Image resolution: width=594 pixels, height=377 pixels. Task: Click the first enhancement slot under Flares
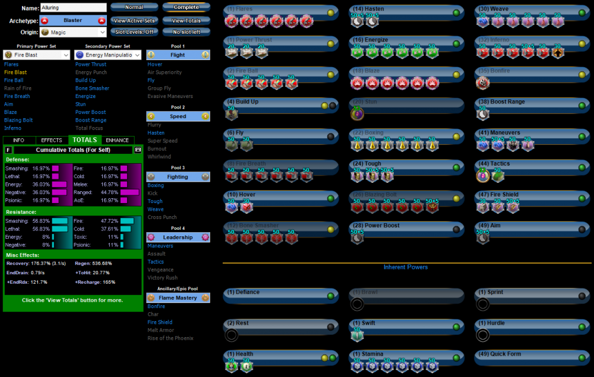click(231, 21)
